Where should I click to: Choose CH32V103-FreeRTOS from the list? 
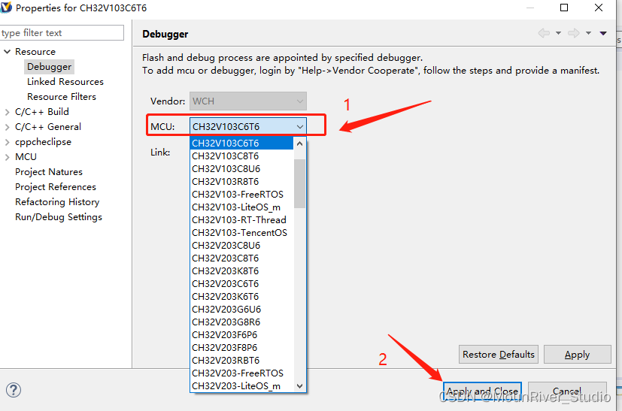pyautogui.click(x=242, y=194)
